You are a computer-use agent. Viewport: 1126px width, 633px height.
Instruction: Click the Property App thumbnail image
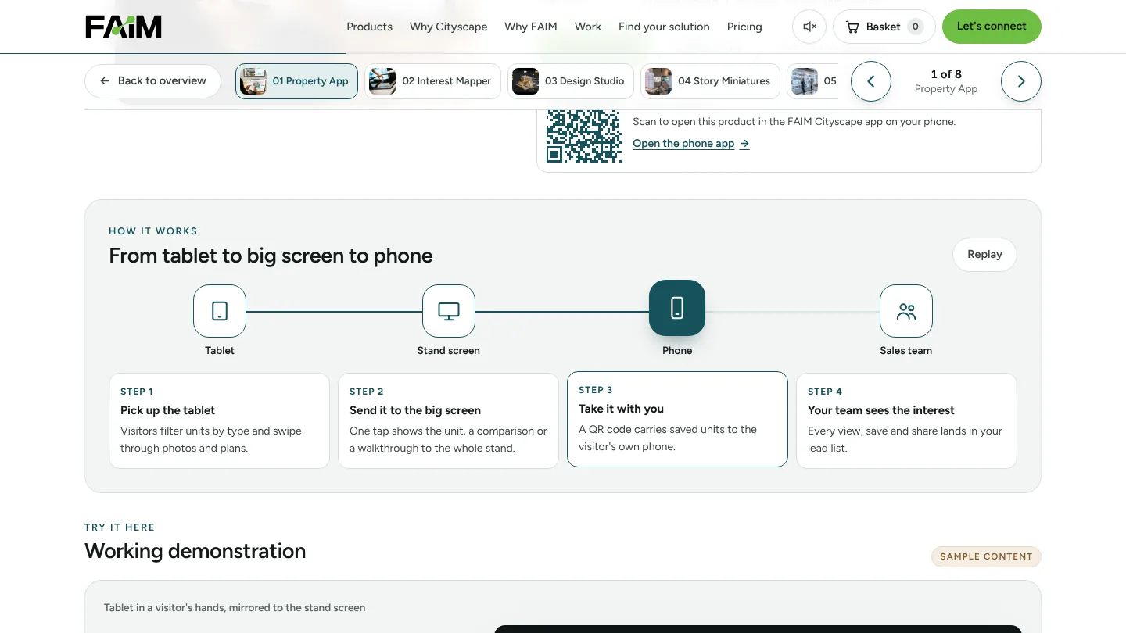tap(253, 81)
